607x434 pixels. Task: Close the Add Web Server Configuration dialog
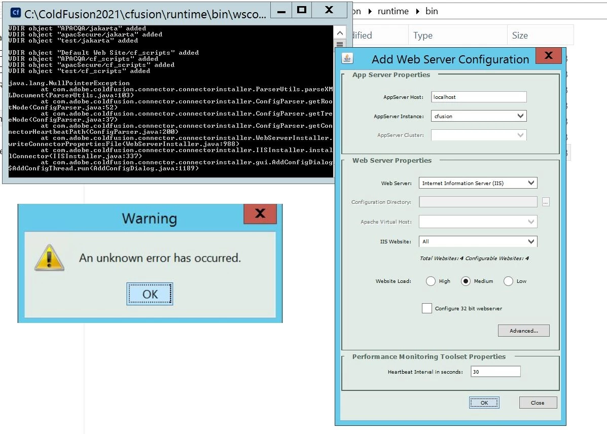549,55
